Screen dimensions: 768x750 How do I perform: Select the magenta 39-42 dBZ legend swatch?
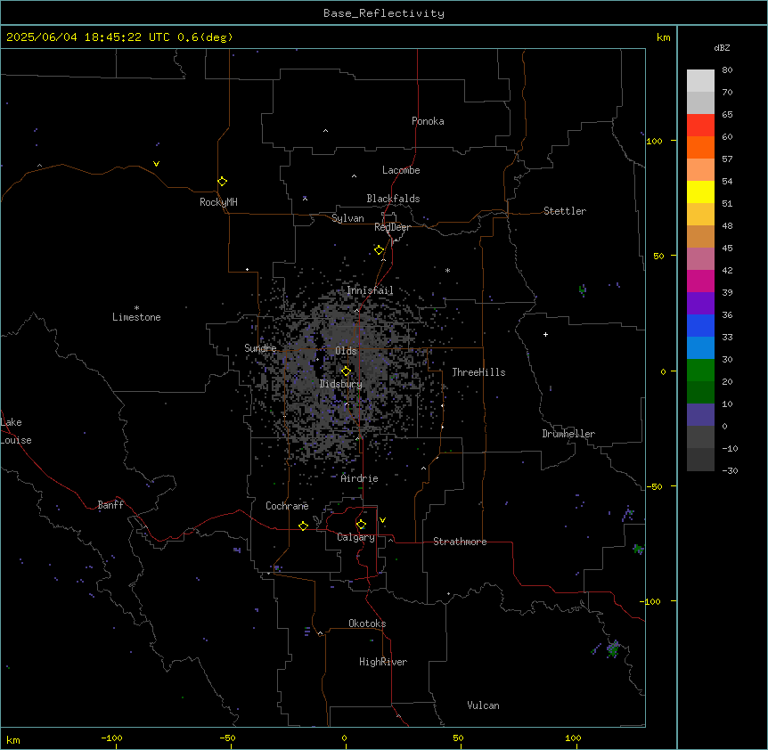(x=700, y=281)
